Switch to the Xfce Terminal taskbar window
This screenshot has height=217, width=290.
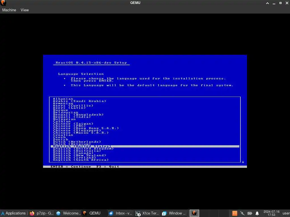pos(147,213)
